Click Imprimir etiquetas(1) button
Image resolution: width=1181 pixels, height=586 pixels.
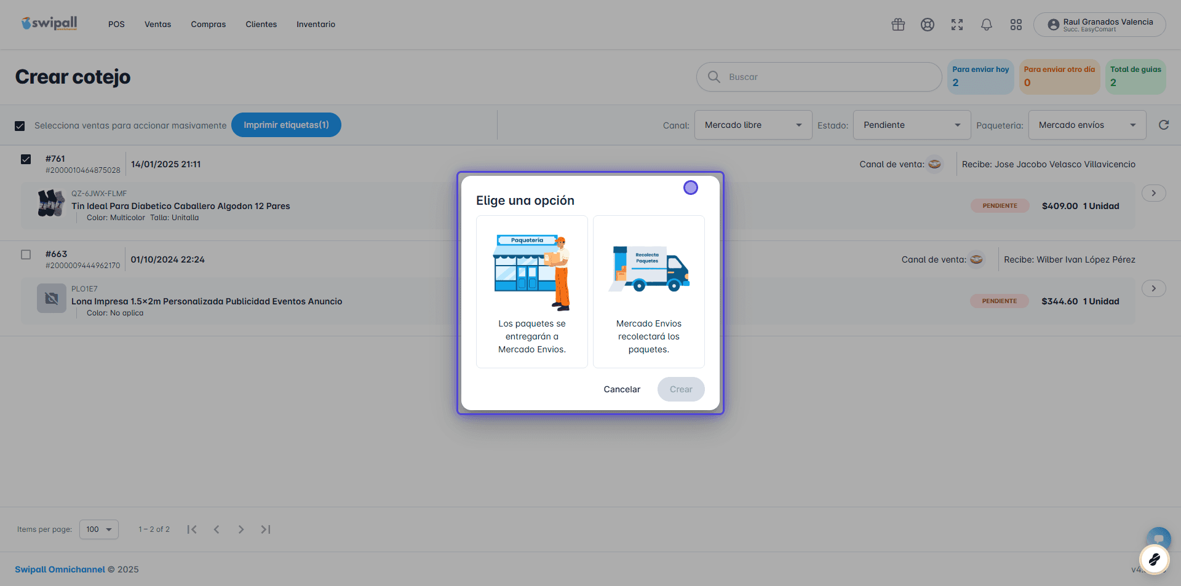click(x=286, y=125)
